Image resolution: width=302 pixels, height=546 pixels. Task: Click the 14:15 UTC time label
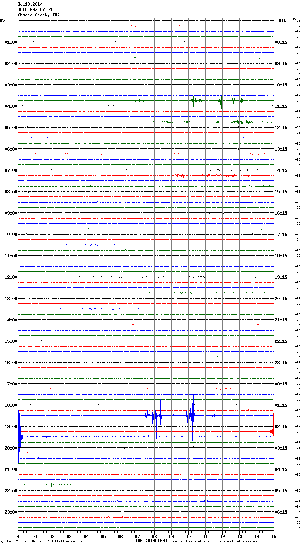tap(281, 170)
